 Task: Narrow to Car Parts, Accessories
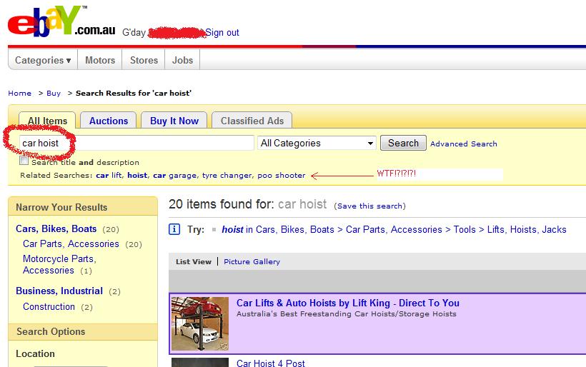click(71, 243)
